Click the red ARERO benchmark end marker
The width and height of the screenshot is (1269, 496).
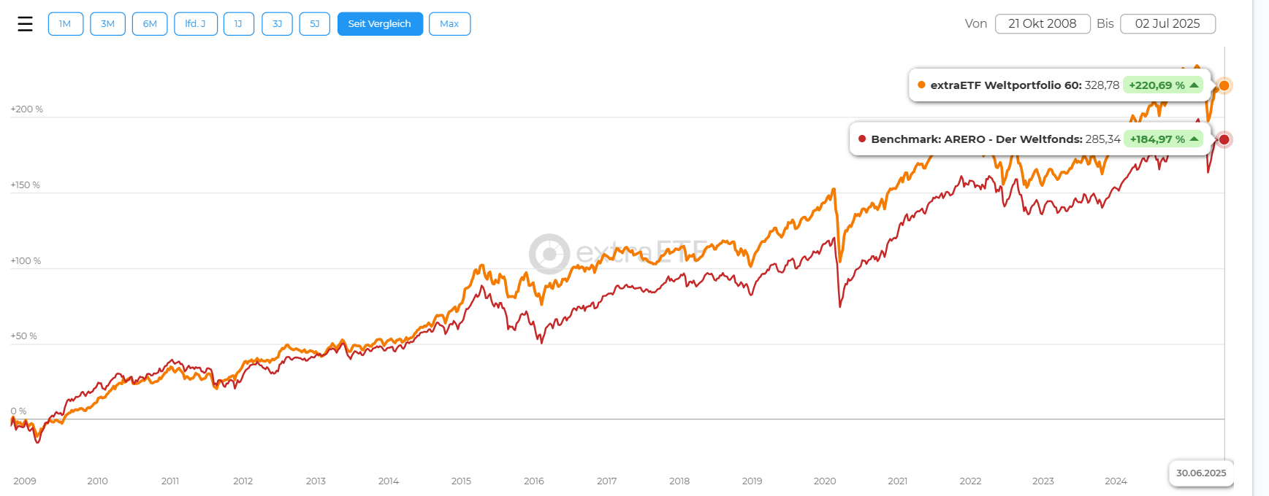click(x=1224, y=139)
